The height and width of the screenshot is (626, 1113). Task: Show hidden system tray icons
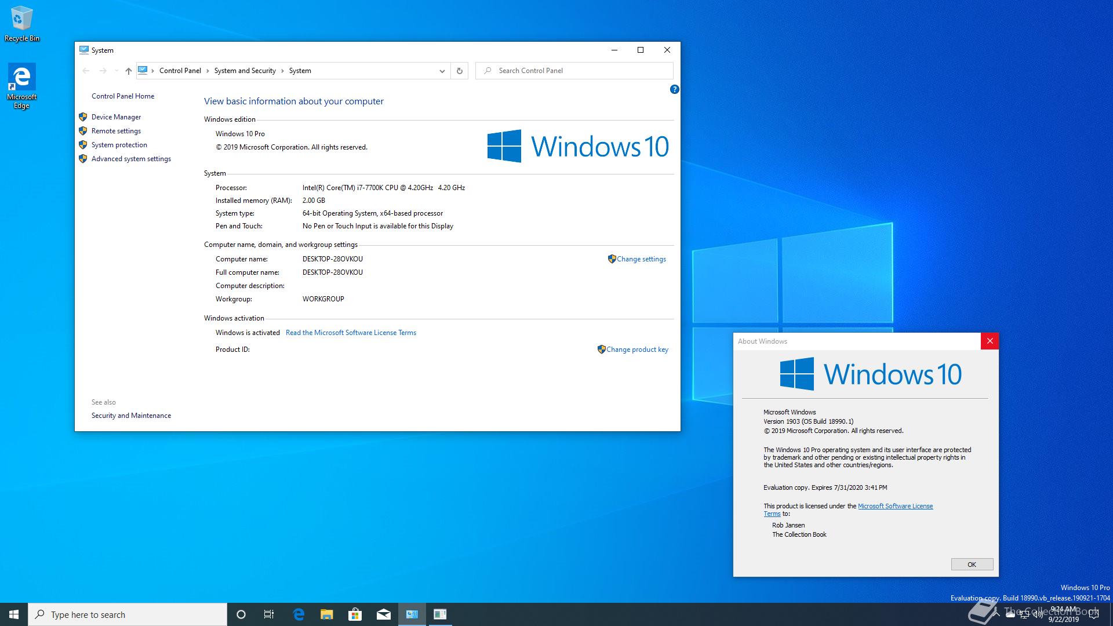tap(995, 615)
